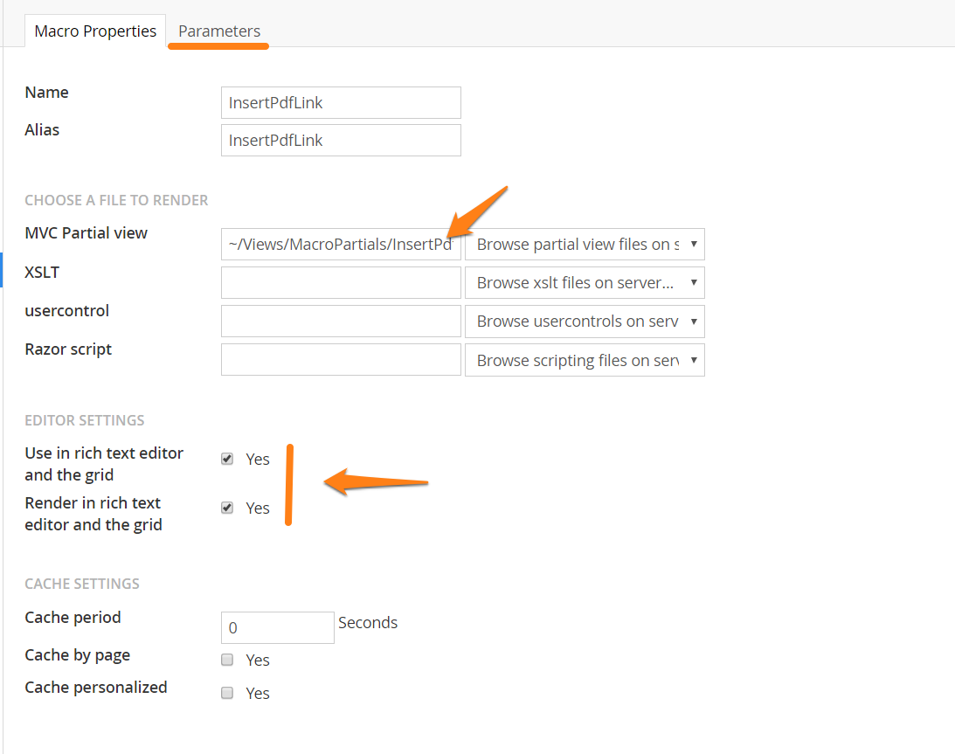Enable the Cache by page checkbox
Screen dimensions: 955x754
click(227, 660)
